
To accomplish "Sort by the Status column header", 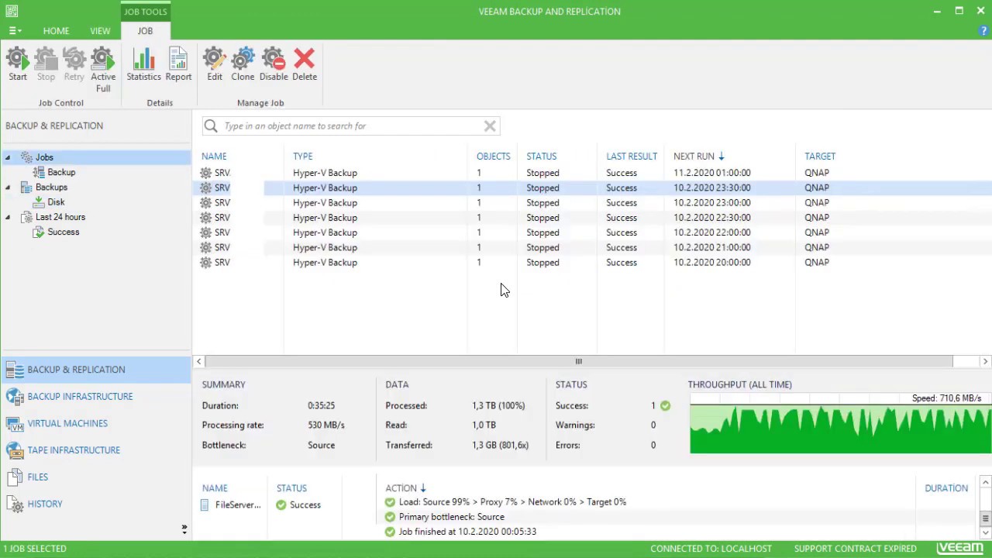I will pos(541,157).
